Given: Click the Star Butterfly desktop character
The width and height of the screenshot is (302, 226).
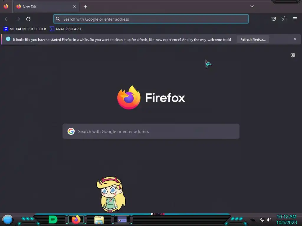Looking at the screenshot, I should point(111,195).
